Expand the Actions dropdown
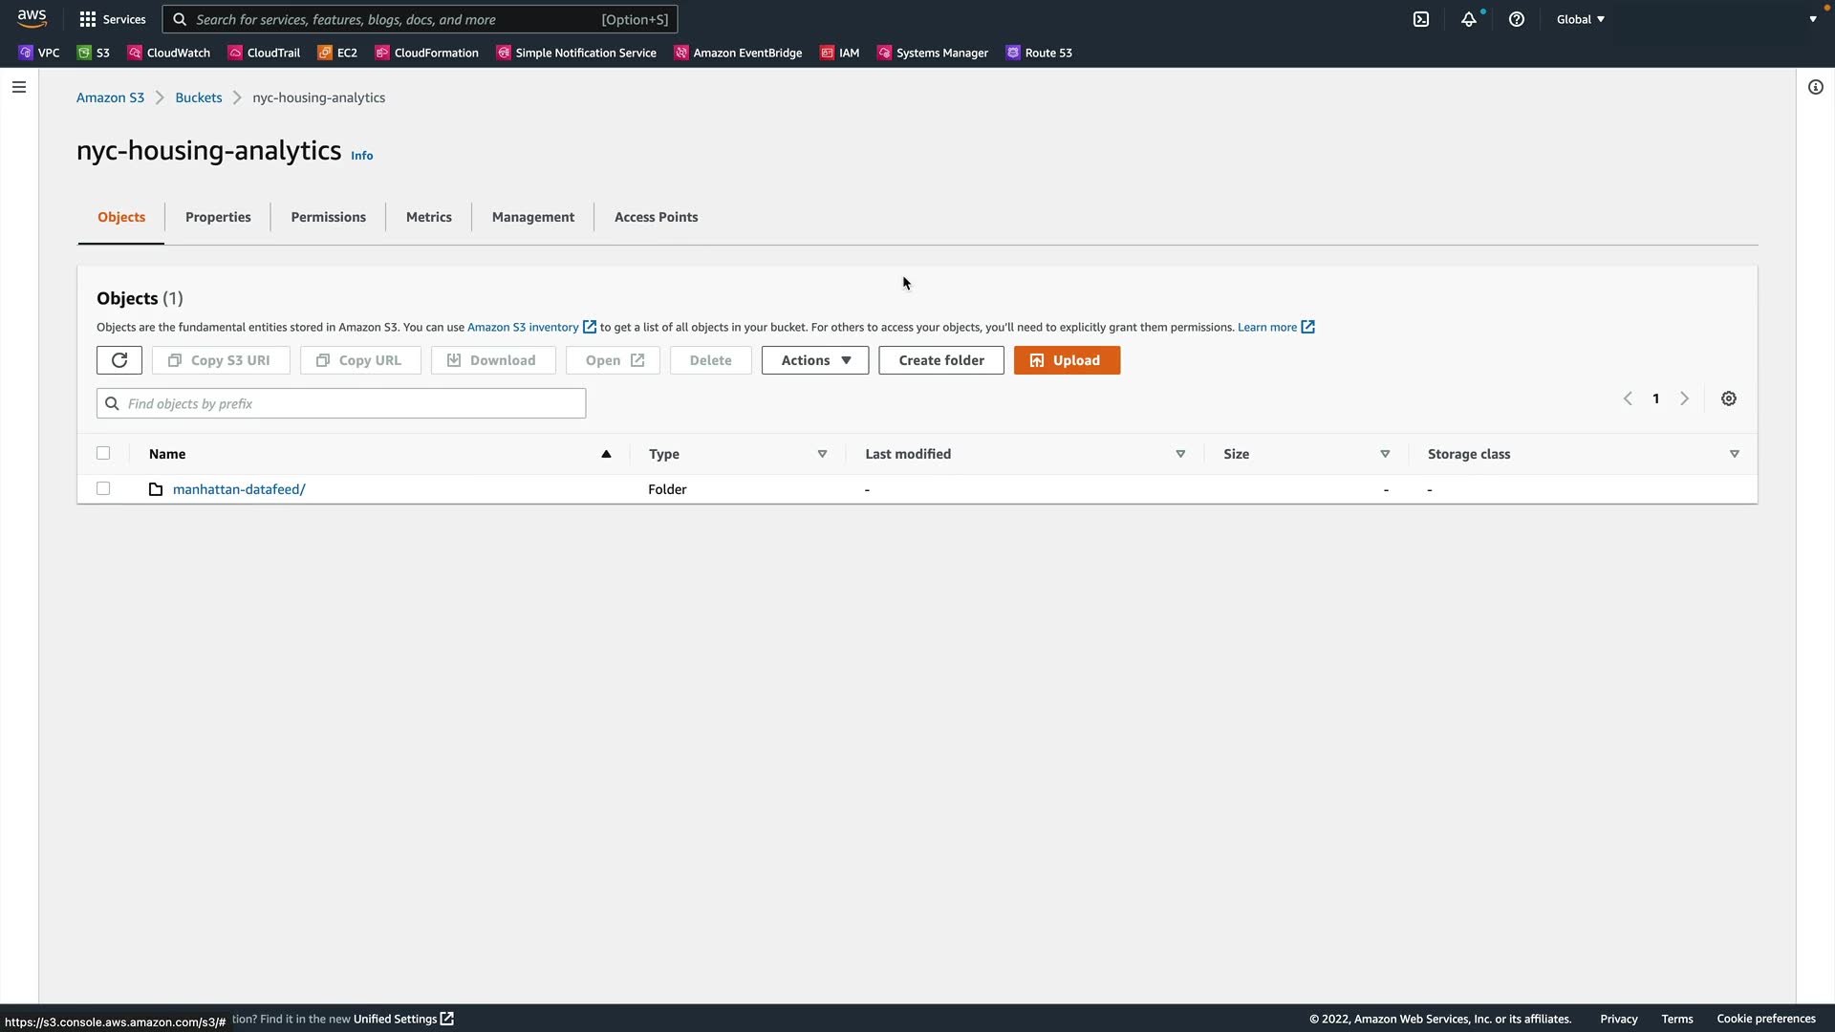The width and height of the screenshot is (1835, 1032). pyautogui.click(x=815, y=360)
